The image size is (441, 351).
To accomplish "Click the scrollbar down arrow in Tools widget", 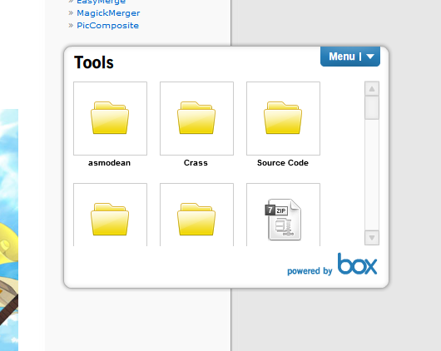I will tap(372, 238).
